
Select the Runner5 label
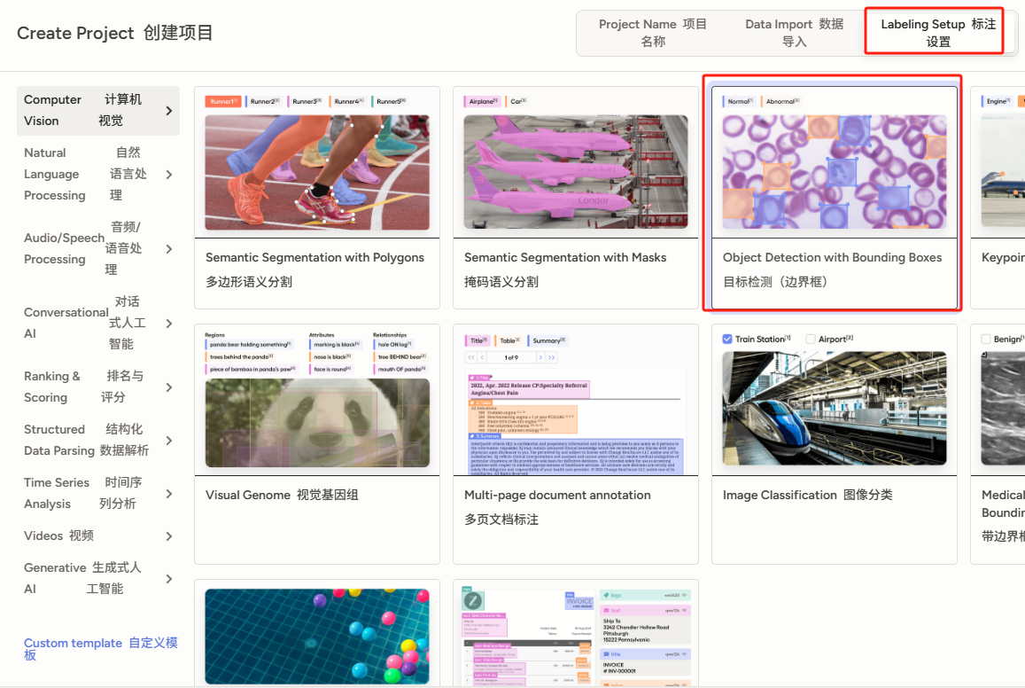391,101
